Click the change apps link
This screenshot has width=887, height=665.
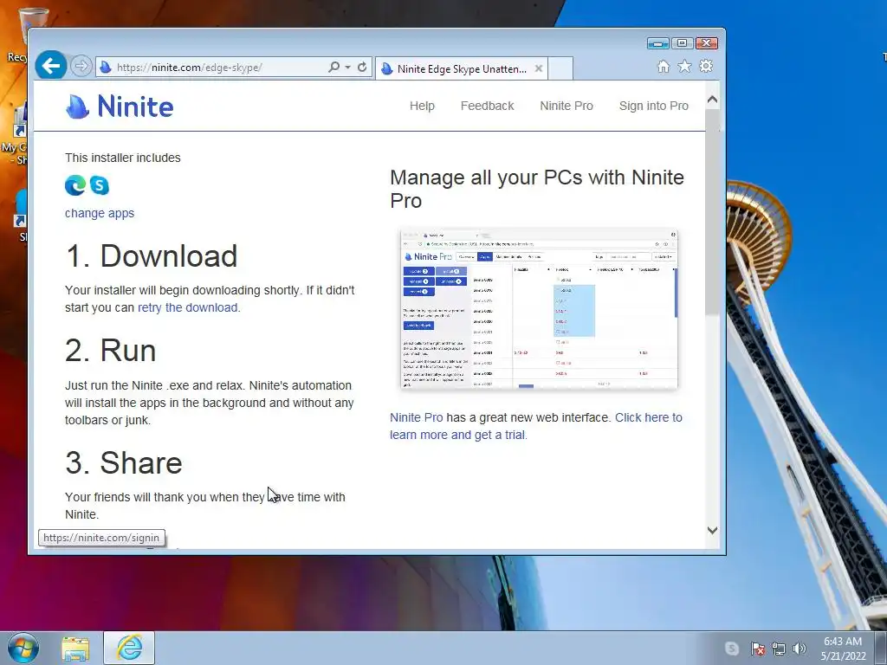[x=100, y=213]
